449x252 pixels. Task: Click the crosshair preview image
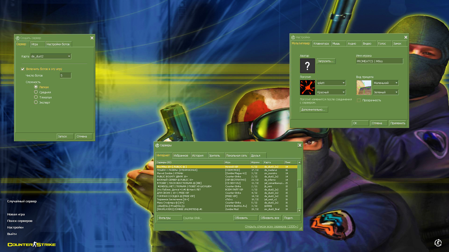(x=364, y=87)
